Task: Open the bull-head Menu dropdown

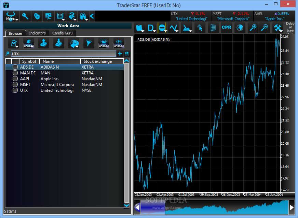Action: pos(11,16)
